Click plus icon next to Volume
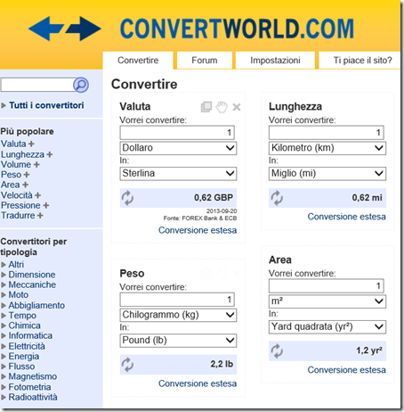Image resolution: width=404 pixels, height=412 pixels. [36, 165]
